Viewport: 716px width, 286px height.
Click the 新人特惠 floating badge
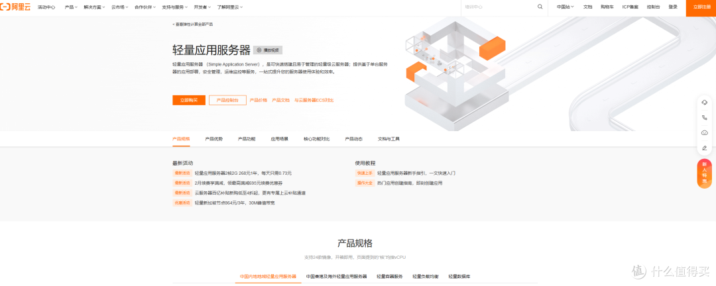click(x=704, y=173)
